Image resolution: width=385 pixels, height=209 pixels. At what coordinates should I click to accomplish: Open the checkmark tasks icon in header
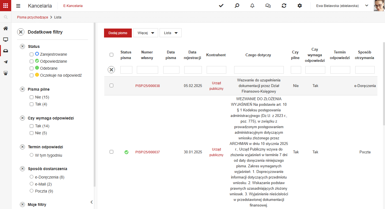[x=221, y=6]
